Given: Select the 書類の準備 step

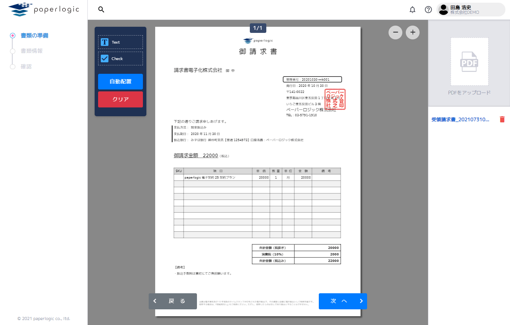Looking at the screenshot, I should [x=34, y=36].
